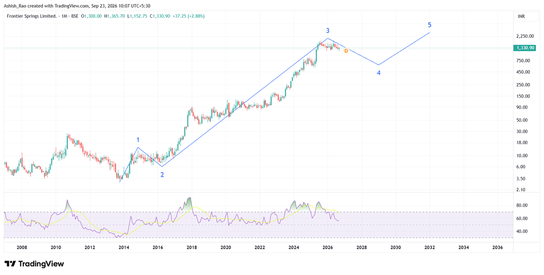This screenshot has width=544, height=275.
Task: Click the 2022 label on time axis
Action: point(260,248)
